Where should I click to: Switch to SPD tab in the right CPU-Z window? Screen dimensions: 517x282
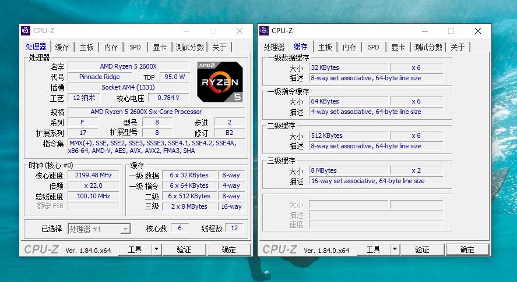click(374, 47)
